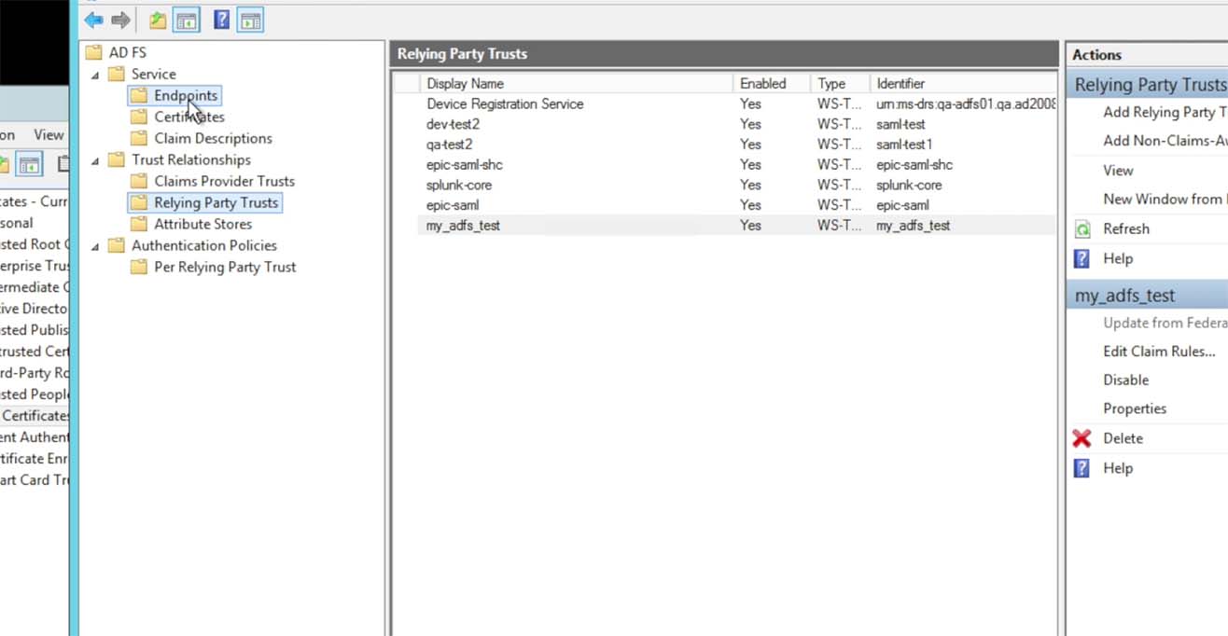
Task: Collapse the Service tree node
Action: pos(95,75)
